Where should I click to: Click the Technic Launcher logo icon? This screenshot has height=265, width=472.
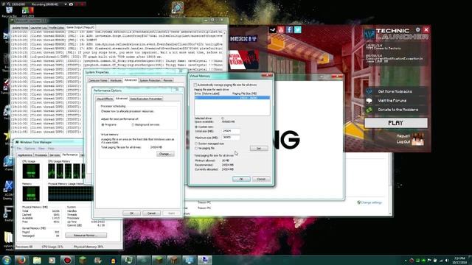point(369,34)
